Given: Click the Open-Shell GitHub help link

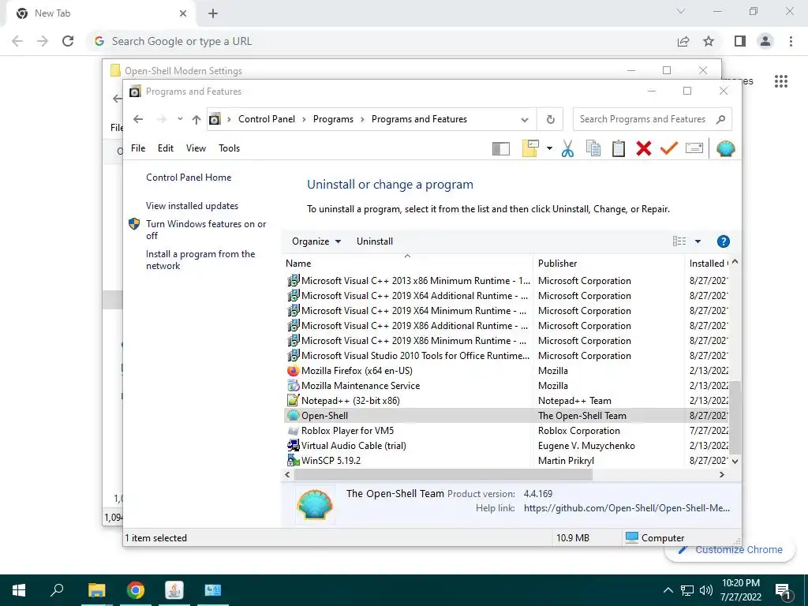Looking at the screenshot, I should (627, 508).
